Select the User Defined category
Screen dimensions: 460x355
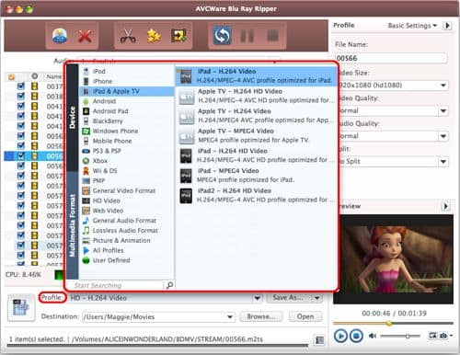(127, 260)
